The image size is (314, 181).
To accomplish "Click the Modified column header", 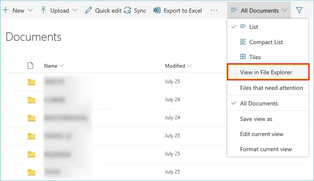I will coord(175,66).
